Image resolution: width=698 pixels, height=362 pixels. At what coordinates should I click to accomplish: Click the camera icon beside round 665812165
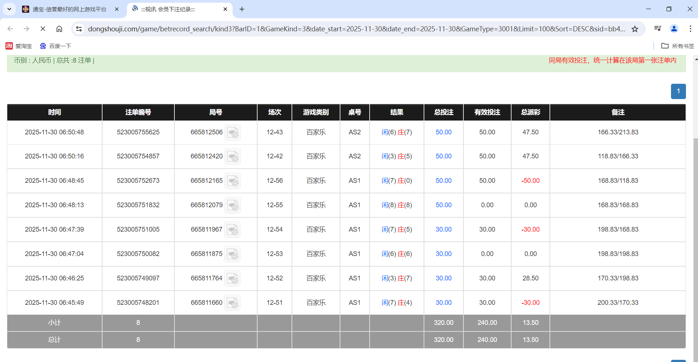pyautogui.click(x=233, y=181)
